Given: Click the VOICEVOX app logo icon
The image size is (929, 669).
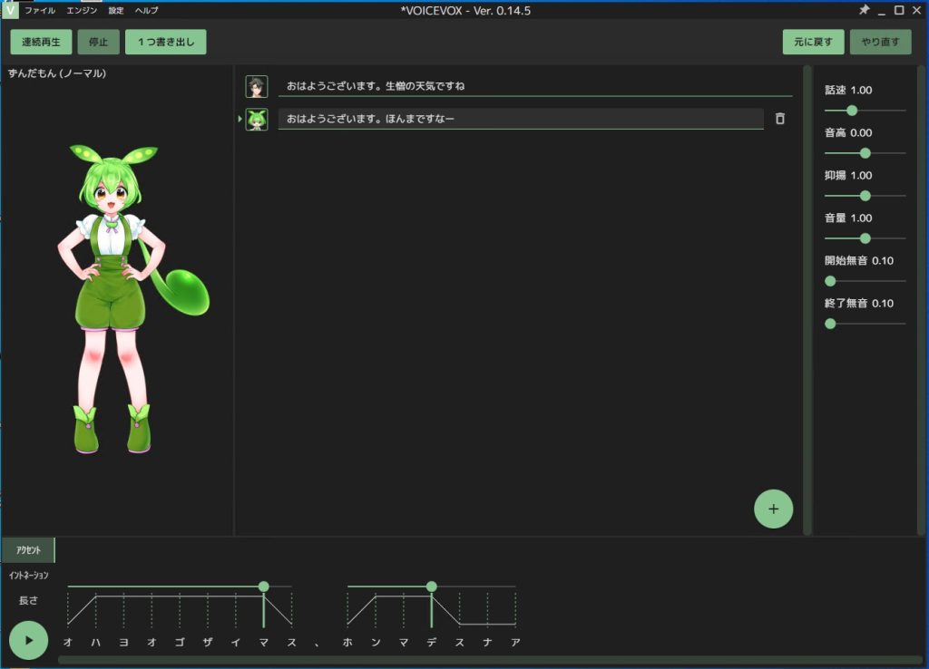Looking at the screenshot, I should point(10,10).
